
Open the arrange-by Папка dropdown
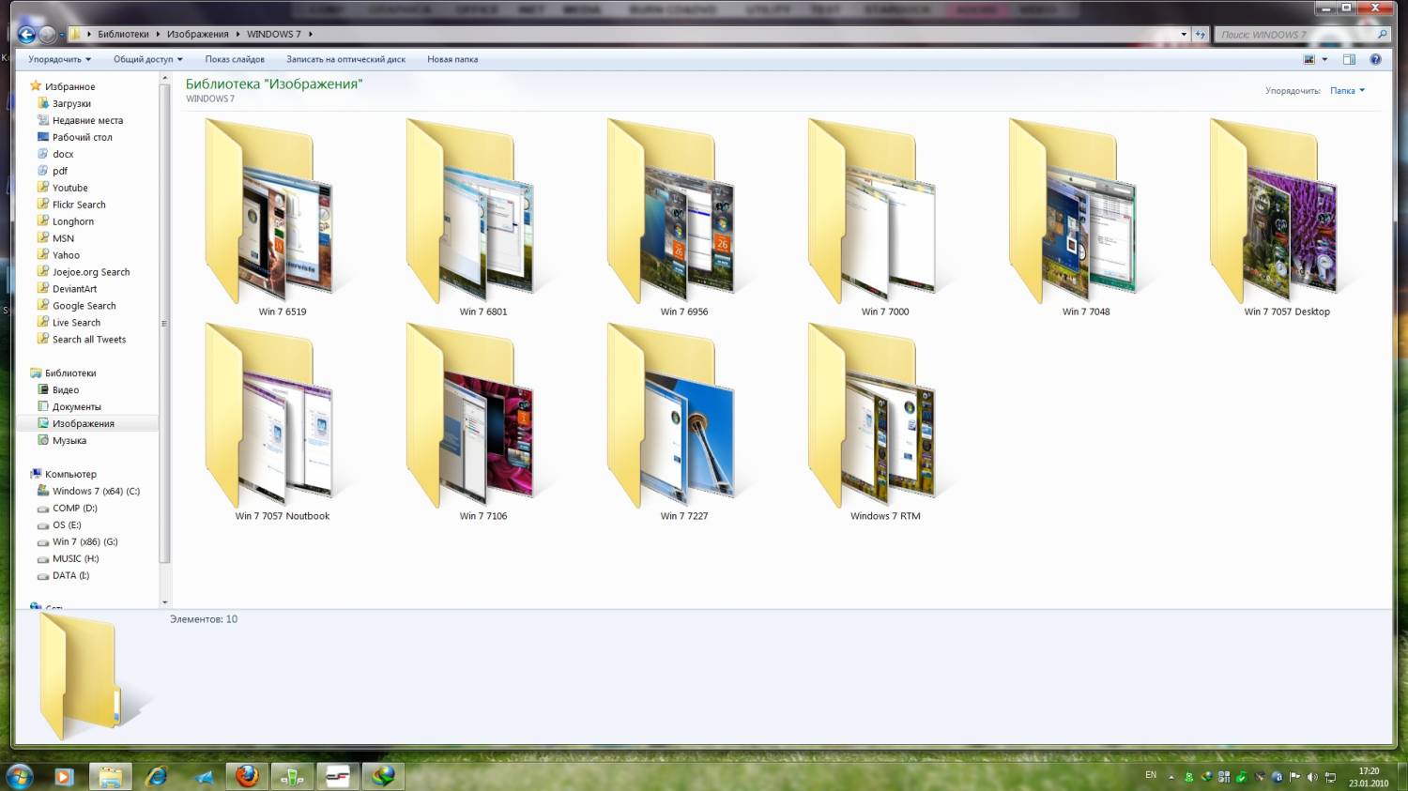[x=1347, y=91]
